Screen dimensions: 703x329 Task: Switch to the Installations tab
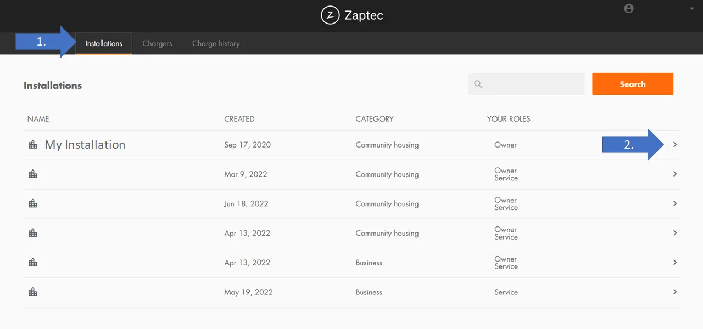point(104,43)
